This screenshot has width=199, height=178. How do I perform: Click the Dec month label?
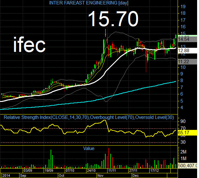coord(135,175)
